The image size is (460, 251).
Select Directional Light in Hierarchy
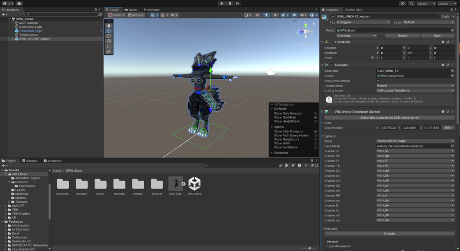click(x=31, y=27)
